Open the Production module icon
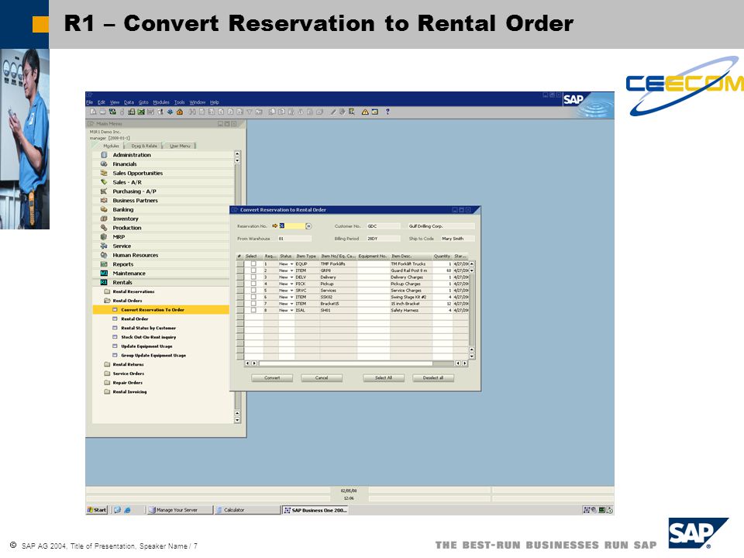744x558 pixels. coord(104,228)
